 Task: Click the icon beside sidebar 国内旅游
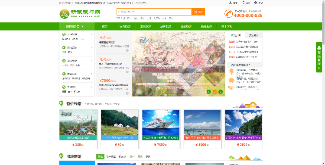(64, 47)
